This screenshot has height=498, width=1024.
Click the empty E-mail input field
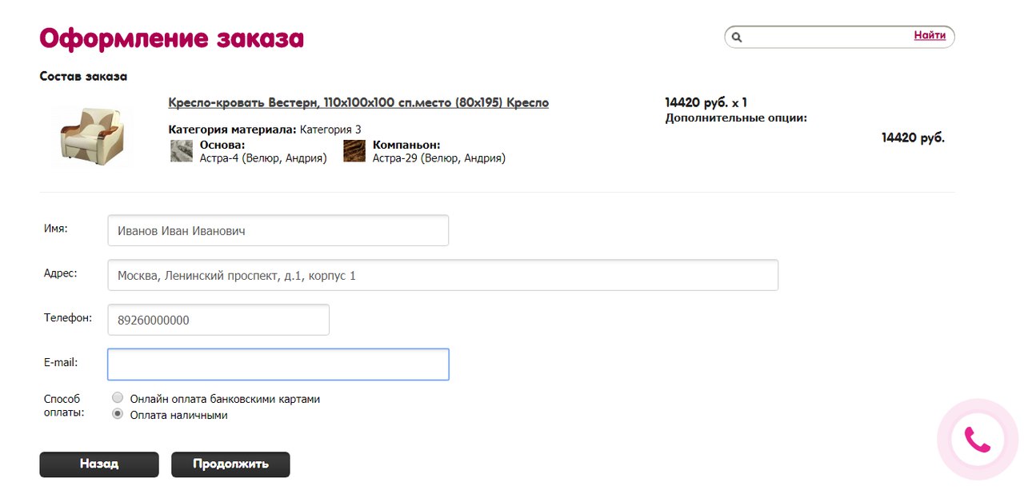point(278,365)
